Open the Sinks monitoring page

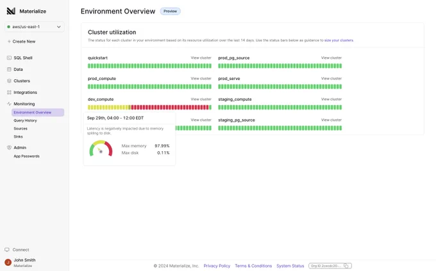tap(18, 136)
